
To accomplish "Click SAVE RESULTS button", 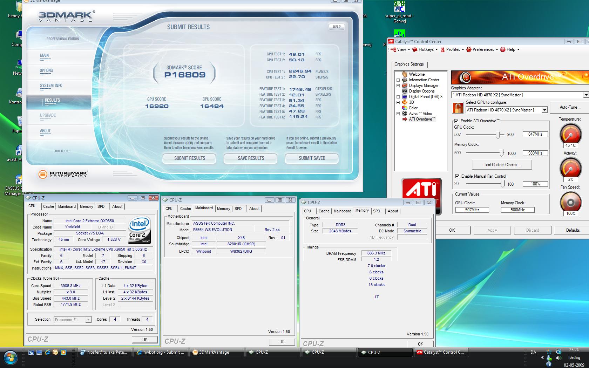I will tap(251, 158).
